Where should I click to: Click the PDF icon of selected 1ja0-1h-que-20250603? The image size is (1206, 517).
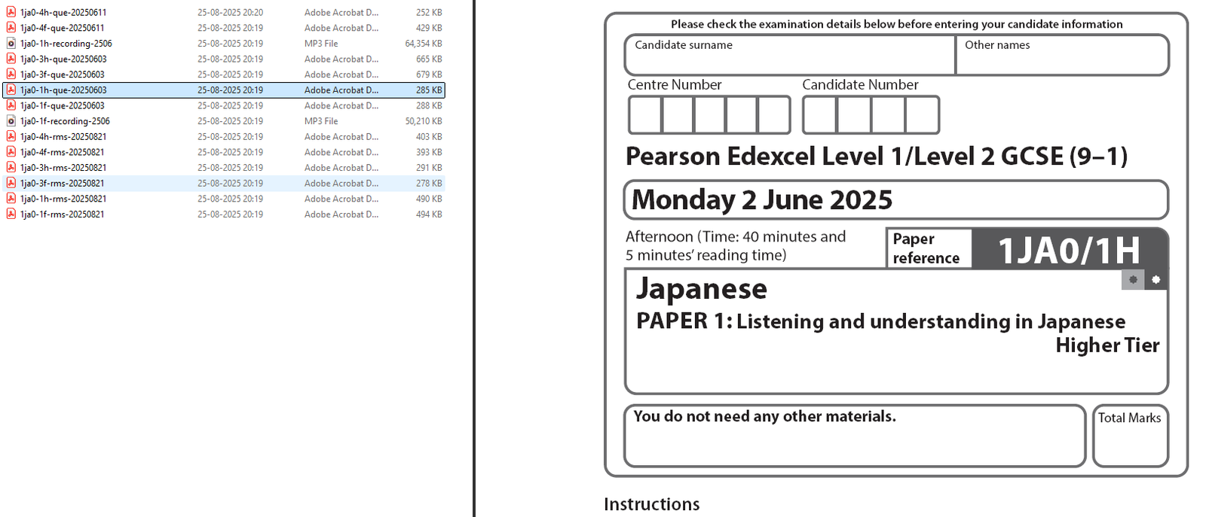pos(11,90)
